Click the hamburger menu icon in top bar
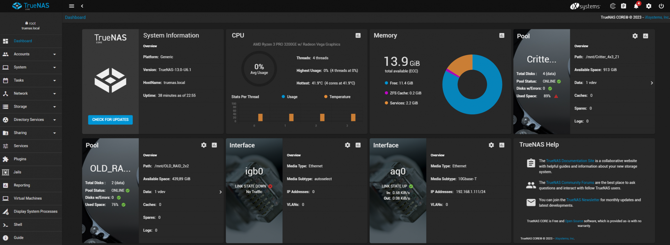The width and height of the screenshot is (670, 245). [x=72, y=6]
